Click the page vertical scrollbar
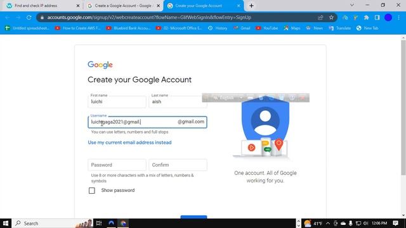 pos(403,107)
